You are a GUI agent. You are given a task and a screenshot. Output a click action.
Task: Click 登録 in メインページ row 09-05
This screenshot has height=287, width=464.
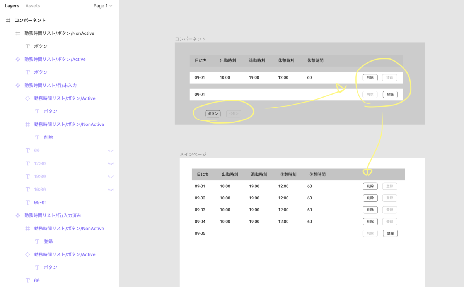(x=391, y=233)
